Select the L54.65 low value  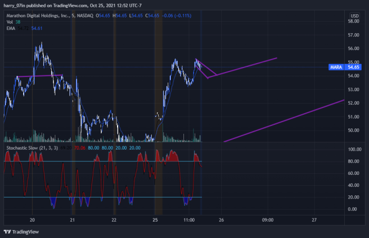(136, 16)
